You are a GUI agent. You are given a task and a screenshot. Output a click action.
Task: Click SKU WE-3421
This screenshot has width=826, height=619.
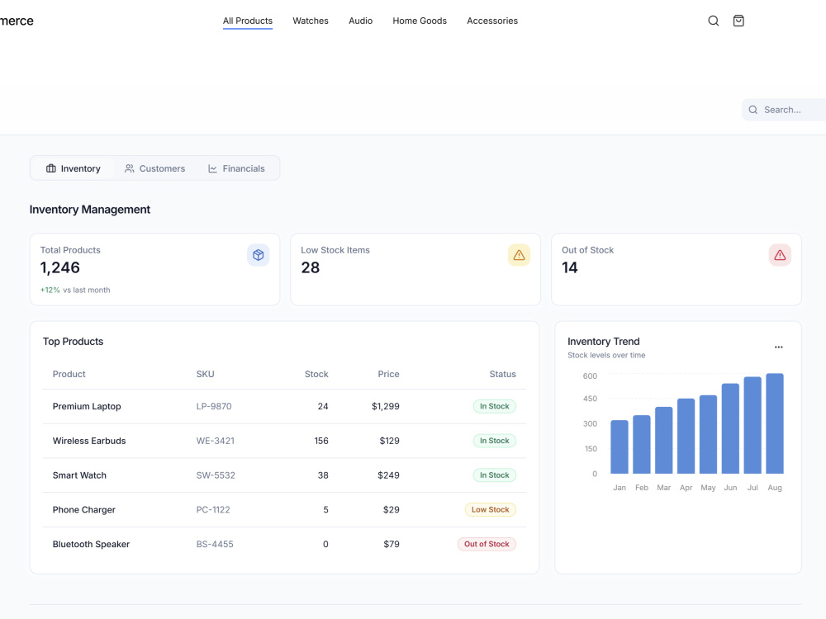216,441
